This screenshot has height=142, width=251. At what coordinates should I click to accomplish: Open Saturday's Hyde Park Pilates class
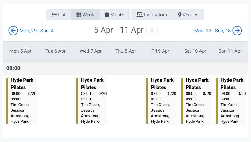click(196, 100)
